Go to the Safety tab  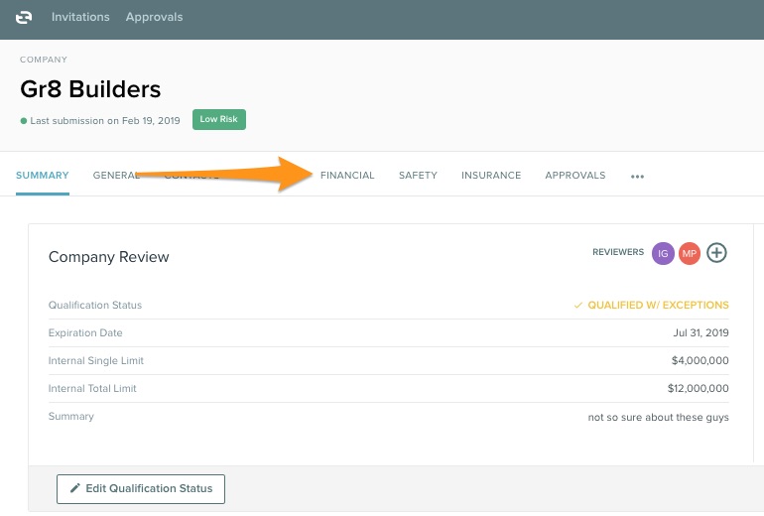(418, 176)
